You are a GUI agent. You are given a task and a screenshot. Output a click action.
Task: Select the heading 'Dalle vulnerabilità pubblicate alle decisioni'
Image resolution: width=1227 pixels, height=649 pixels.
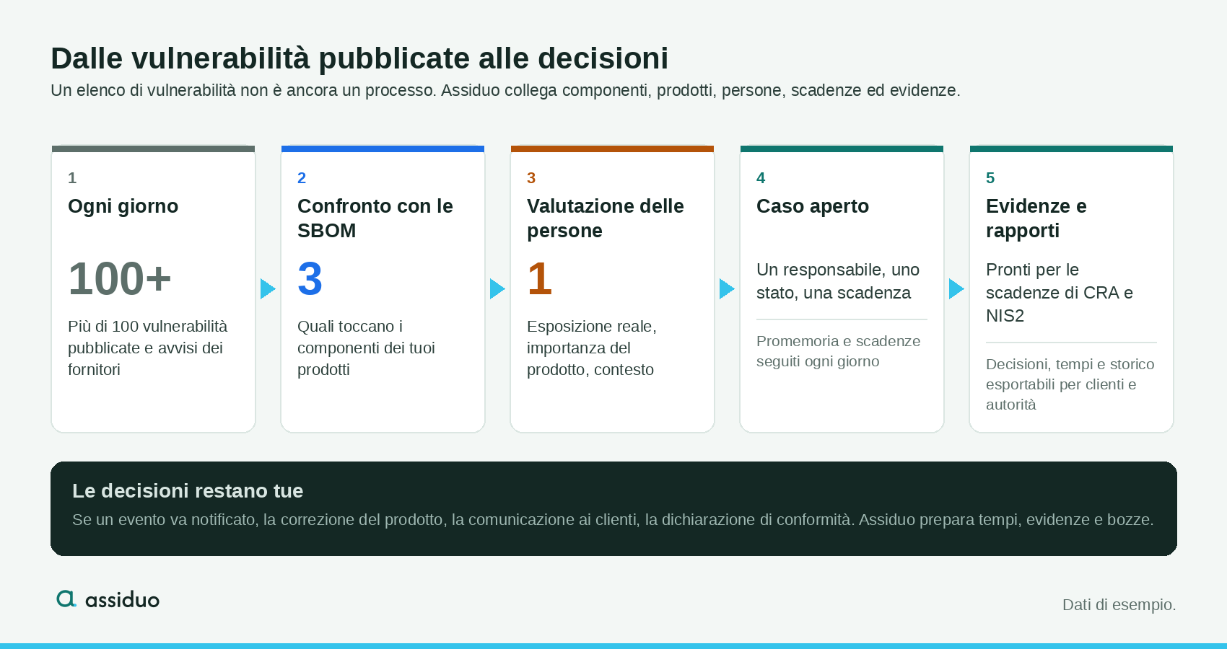359,58
